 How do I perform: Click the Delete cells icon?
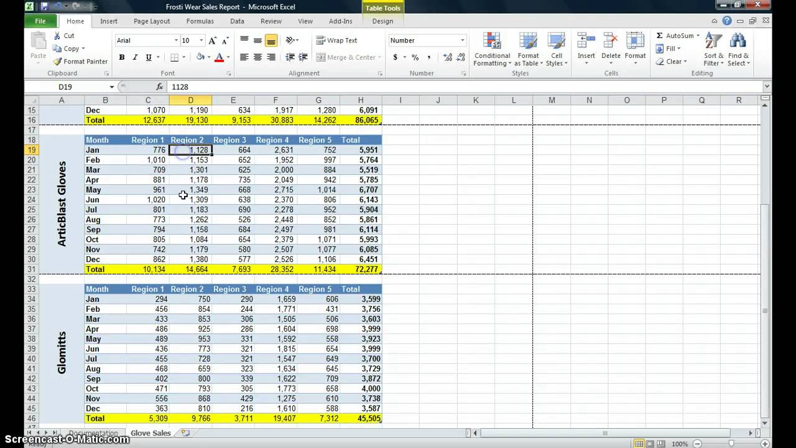click(611, 42)
